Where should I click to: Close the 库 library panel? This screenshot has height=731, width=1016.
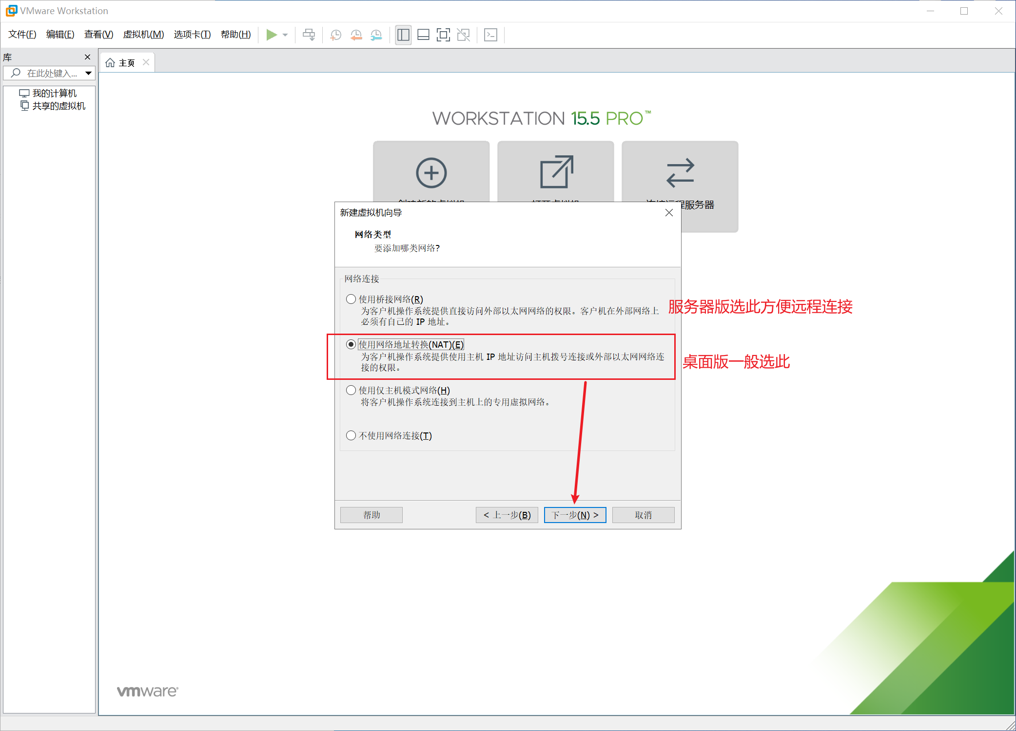(x=88, y=57)
